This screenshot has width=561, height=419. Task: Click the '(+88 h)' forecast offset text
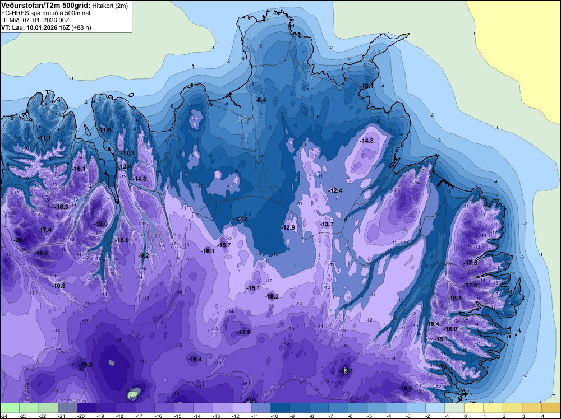(x=81, y=27)
